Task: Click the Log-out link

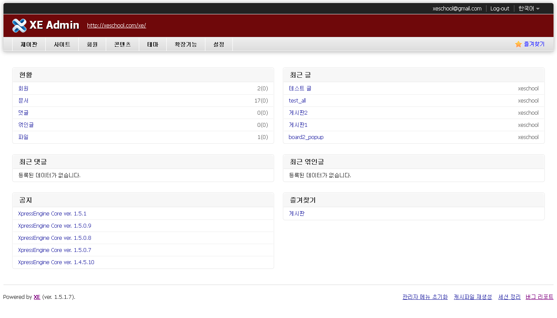Action: click(x=500, y=8)
